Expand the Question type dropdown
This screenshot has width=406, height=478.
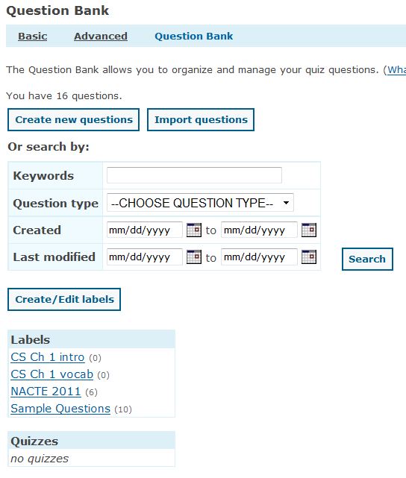pyautogui.click(x=200, y=202)
